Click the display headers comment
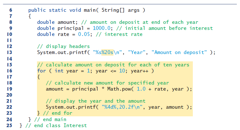Image resolution: width=240 pixels, height=130 pixels. point(63,46)
